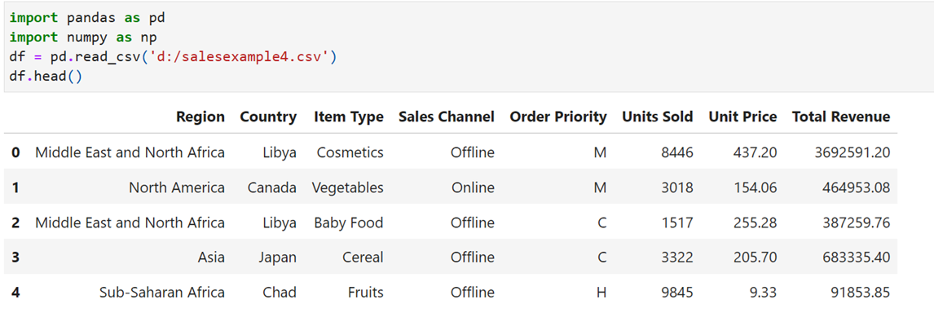Click the Units Sold column header
The image size is (934, 326).
pyautogui.click(x=657, y=117)
